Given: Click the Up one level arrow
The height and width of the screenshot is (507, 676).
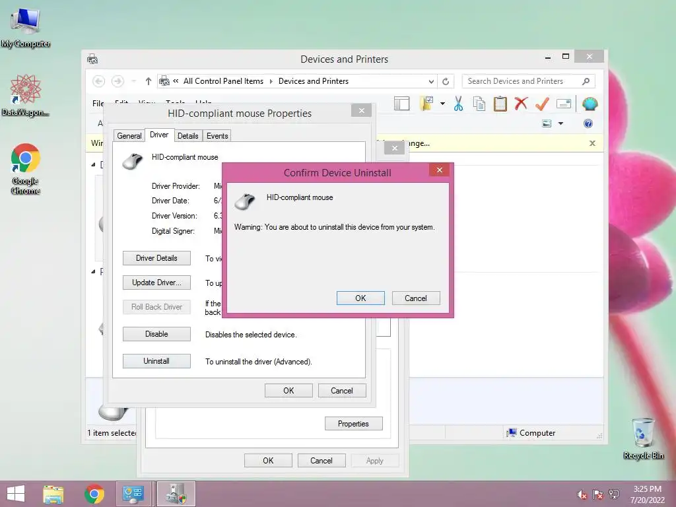Looking at the screenshot, I should tap(149, 81).
